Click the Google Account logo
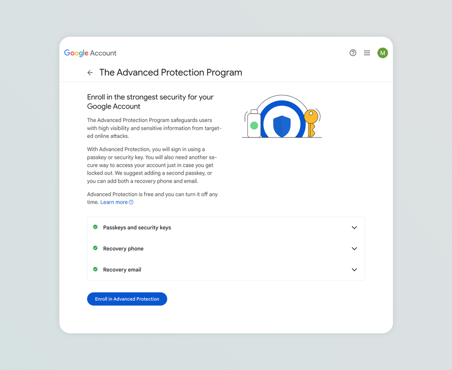Image resolution: width=452 pixels, height=370 pixels. pyautogui.click(x=90, y=53)
